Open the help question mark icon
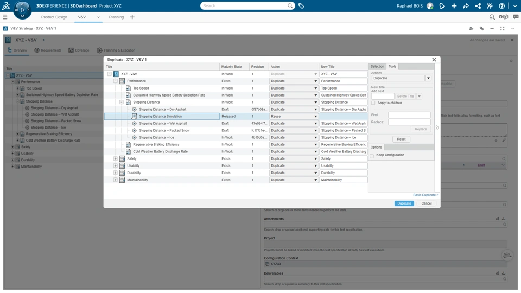This screenshot has width=521, height=293. point(501,6)
